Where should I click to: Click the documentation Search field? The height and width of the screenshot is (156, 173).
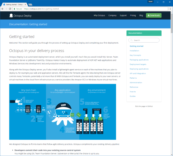click(x=144, y=40)
